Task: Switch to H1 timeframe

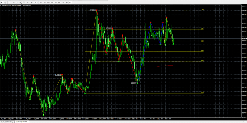Action: tap(56, 2)
